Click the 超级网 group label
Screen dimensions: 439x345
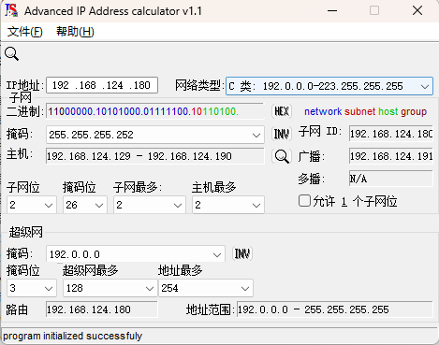[26, 233]
